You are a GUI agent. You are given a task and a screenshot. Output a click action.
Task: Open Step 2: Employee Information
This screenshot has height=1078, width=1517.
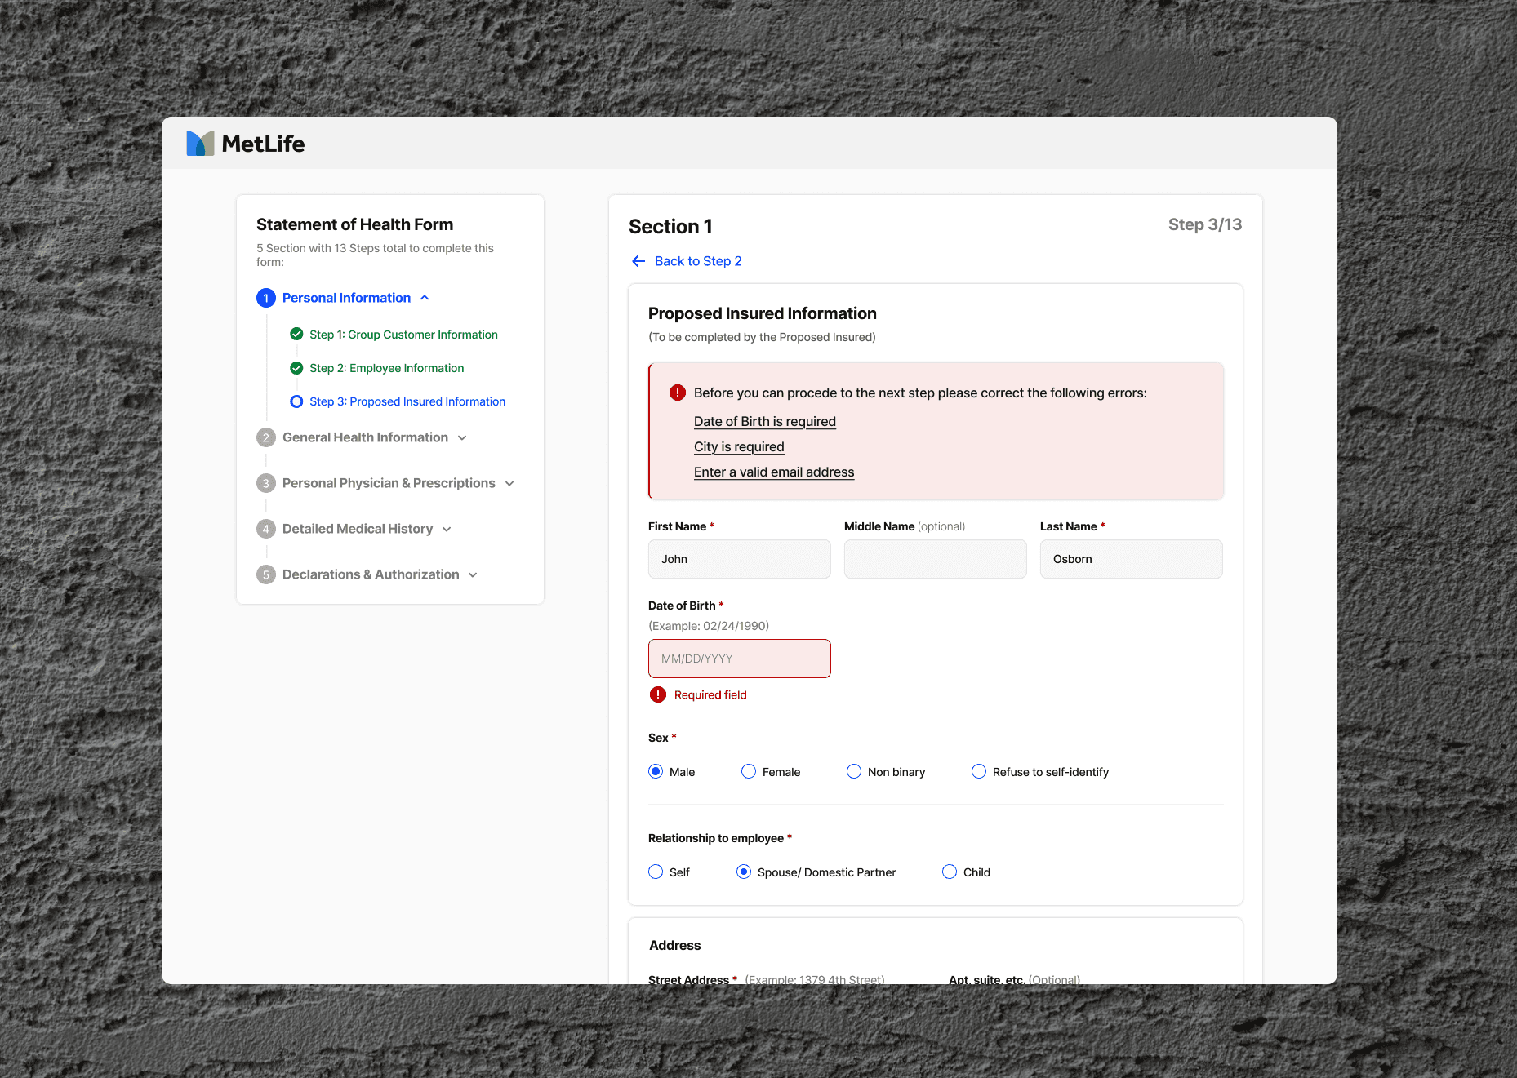point(386,368)
